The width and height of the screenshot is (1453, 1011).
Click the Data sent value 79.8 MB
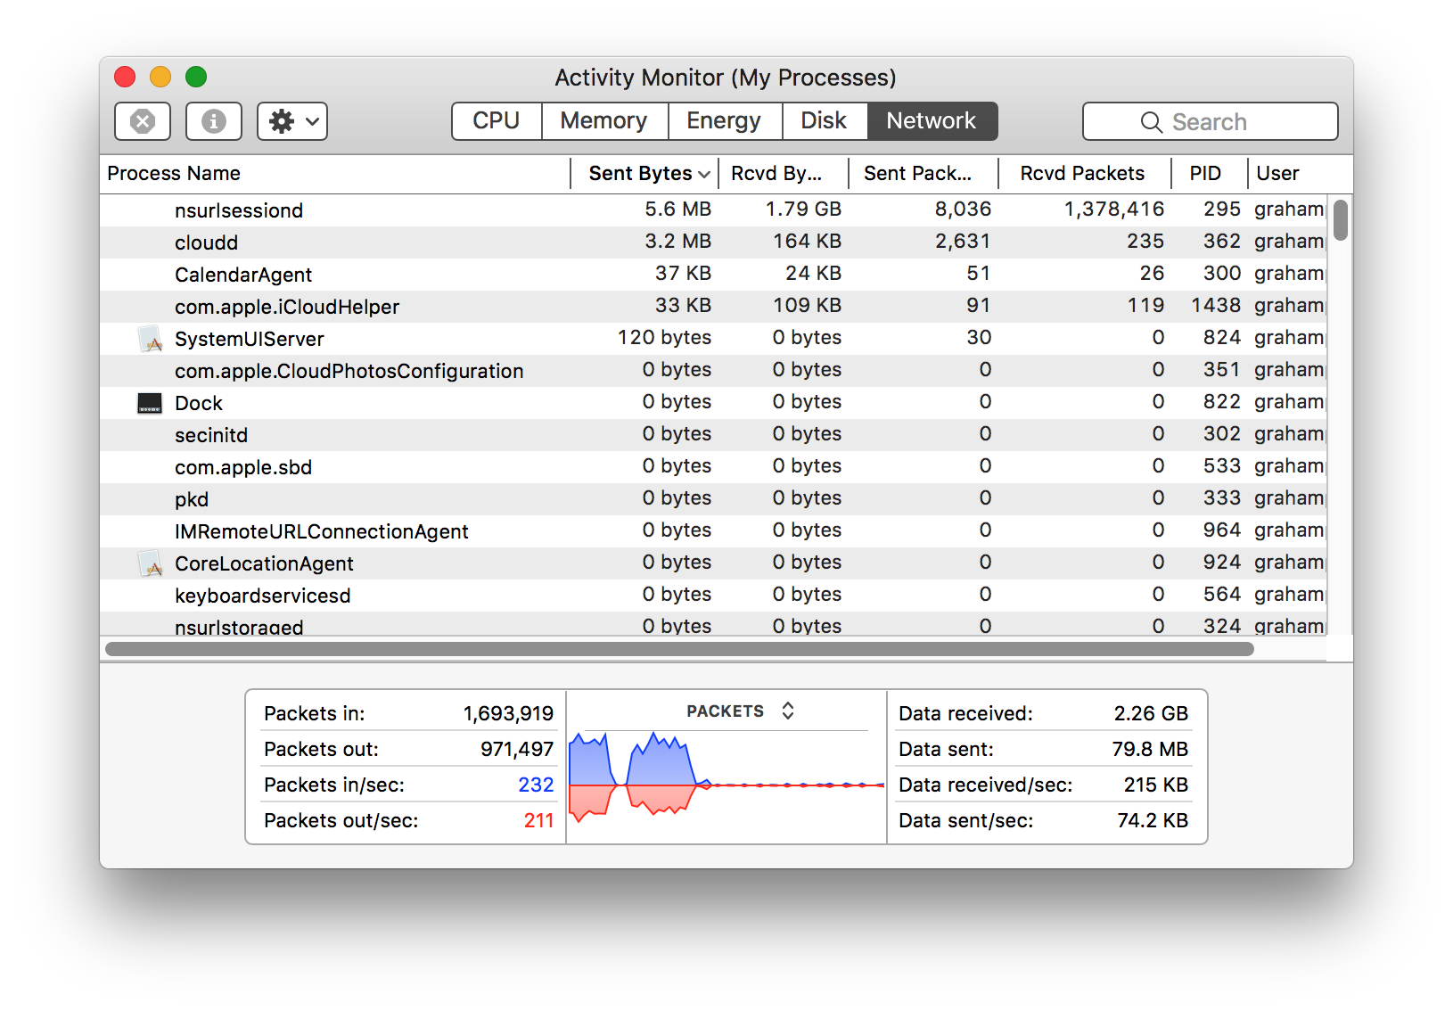click(x=1150, y=749)
